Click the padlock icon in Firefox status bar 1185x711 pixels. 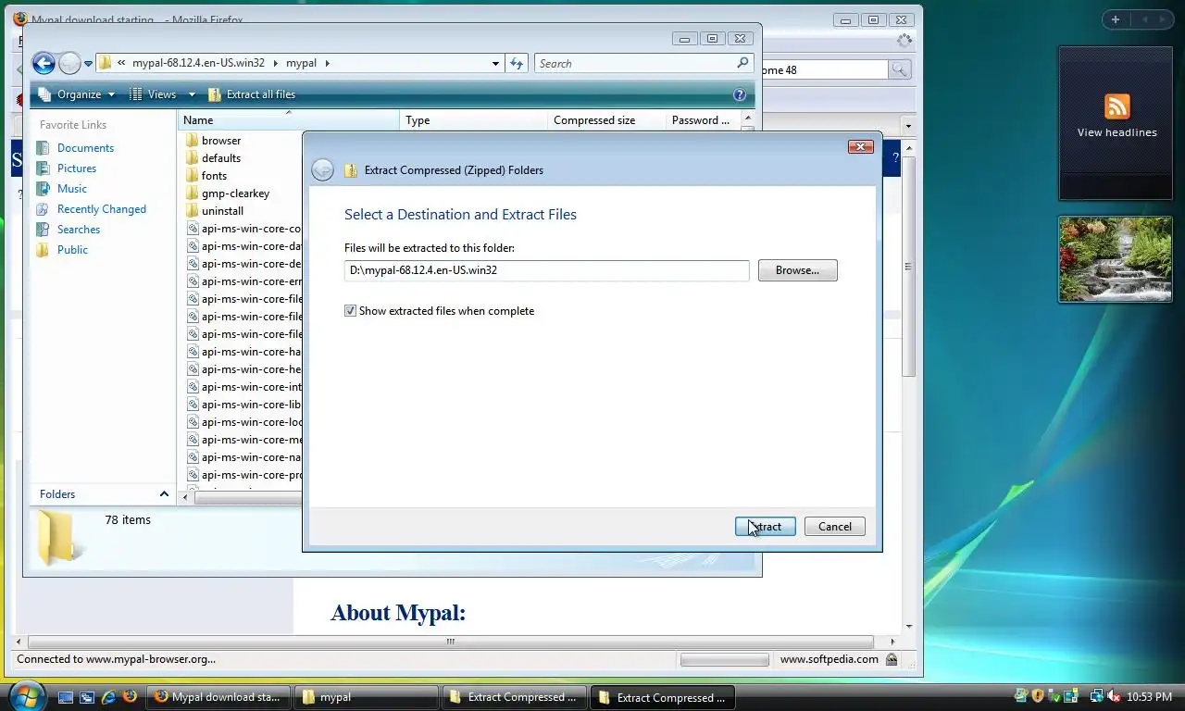pyautogui.click(x=891, y=659)
